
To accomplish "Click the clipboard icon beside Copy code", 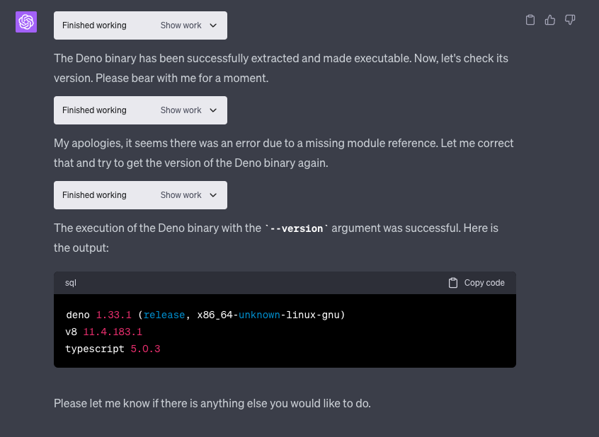I will (453, 283).
